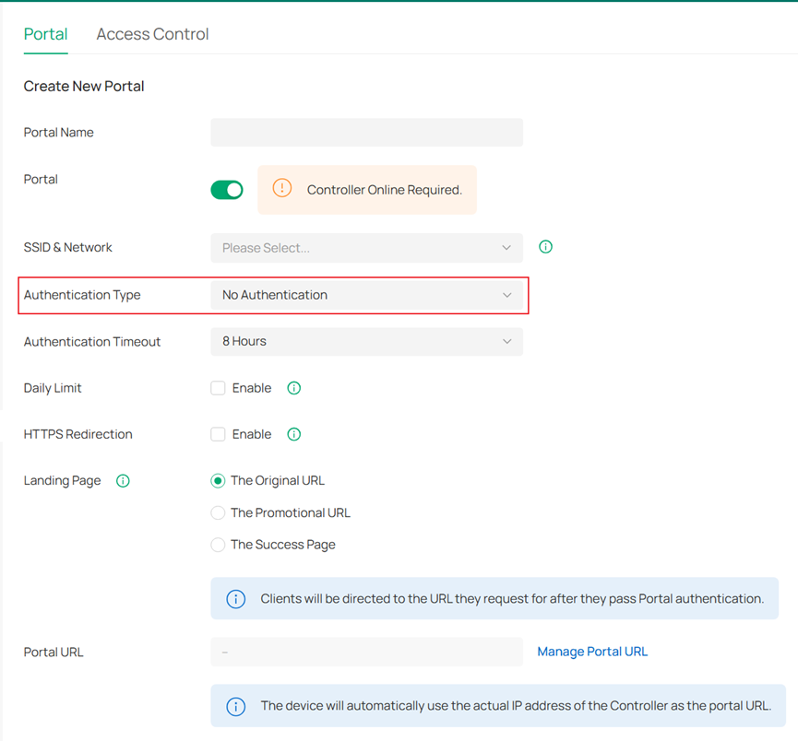Expand the Authentication Type dropdown

(366, 295)
